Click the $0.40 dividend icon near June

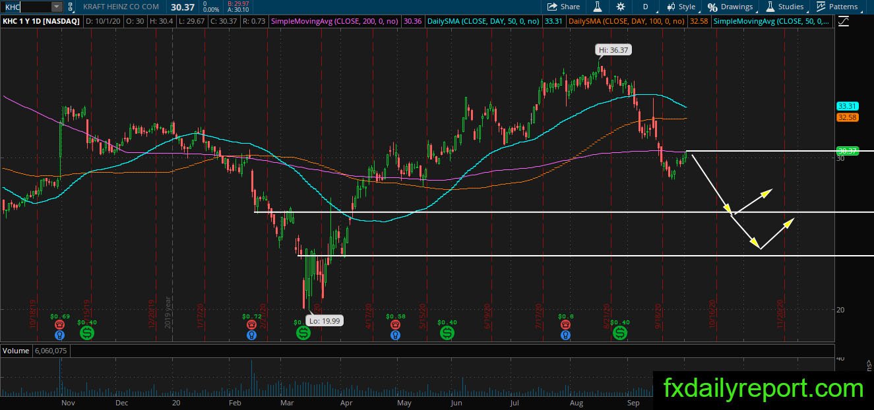pyautogui.click(x=447, y=333)
